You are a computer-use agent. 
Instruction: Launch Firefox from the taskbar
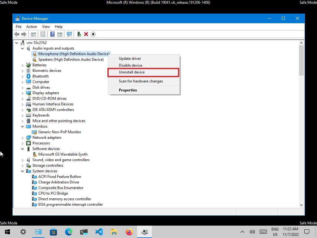click(x=129, y=231)
